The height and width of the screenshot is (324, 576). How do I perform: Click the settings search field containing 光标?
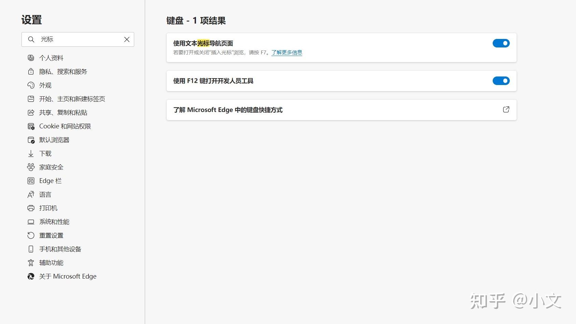pos(78,39)
